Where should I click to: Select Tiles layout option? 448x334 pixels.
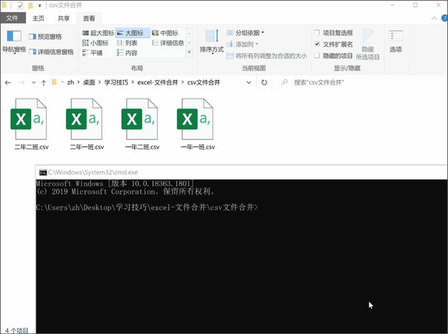tap(92, 53)
